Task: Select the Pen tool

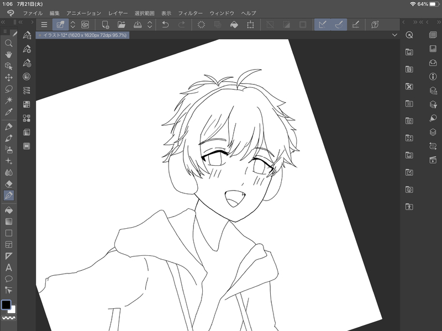Action: click(8, 127)
